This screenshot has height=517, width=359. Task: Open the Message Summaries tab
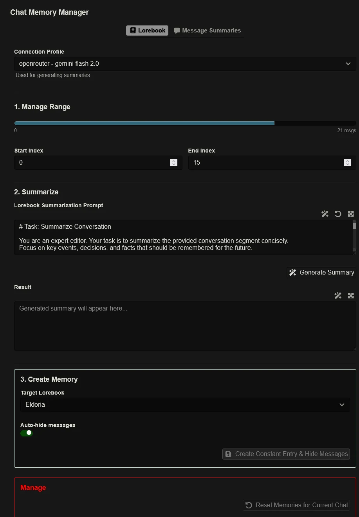click(x=207, y=31)
